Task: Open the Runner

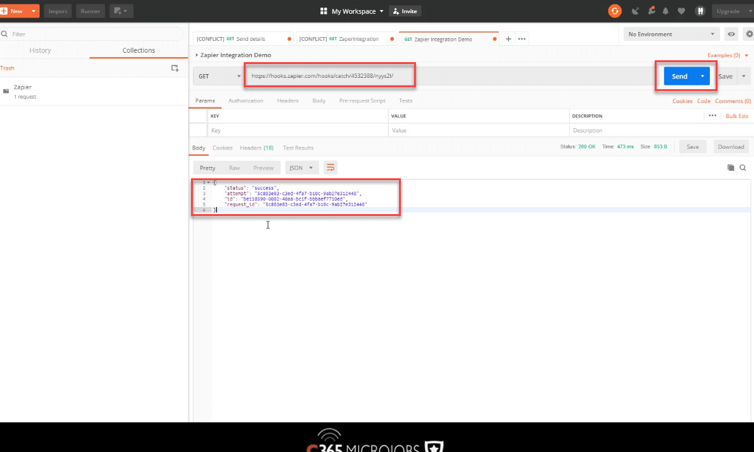Action: click(x=90, y=11)
